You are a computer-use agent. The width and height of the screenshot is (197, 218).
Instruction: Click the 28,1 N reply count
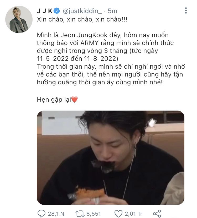56,214
